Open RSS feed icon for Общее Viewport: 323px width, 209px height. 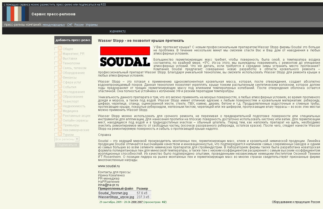coord(60,48)
